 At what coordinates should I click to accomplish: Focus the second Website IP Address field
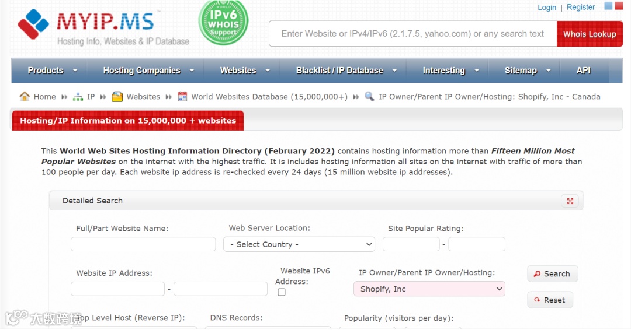pos(220,289)
